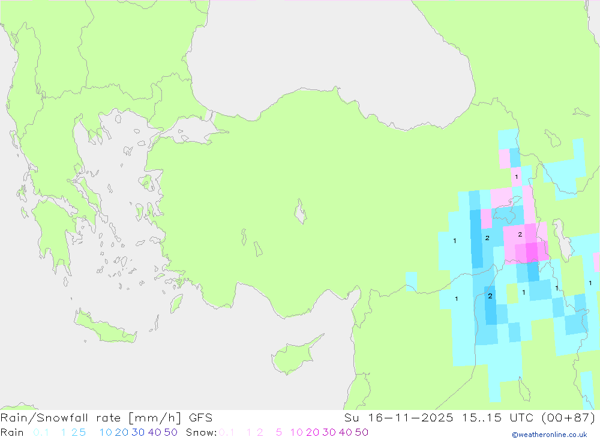This screenshot has width=600, height=440.
Task: Click the "Rain" legend label
Action: [12, 432]
